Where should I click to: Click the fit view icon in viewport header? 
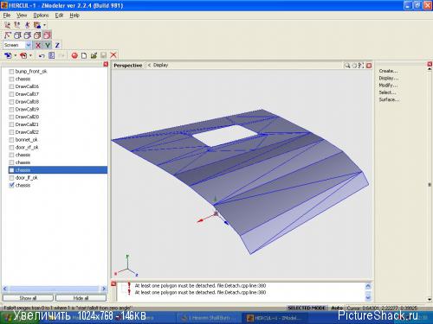pos(361,66)
